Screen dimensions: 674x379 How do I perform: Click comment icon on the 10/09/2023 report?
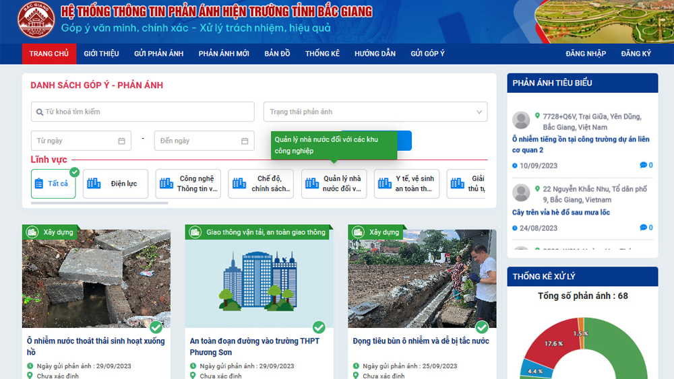643,166
